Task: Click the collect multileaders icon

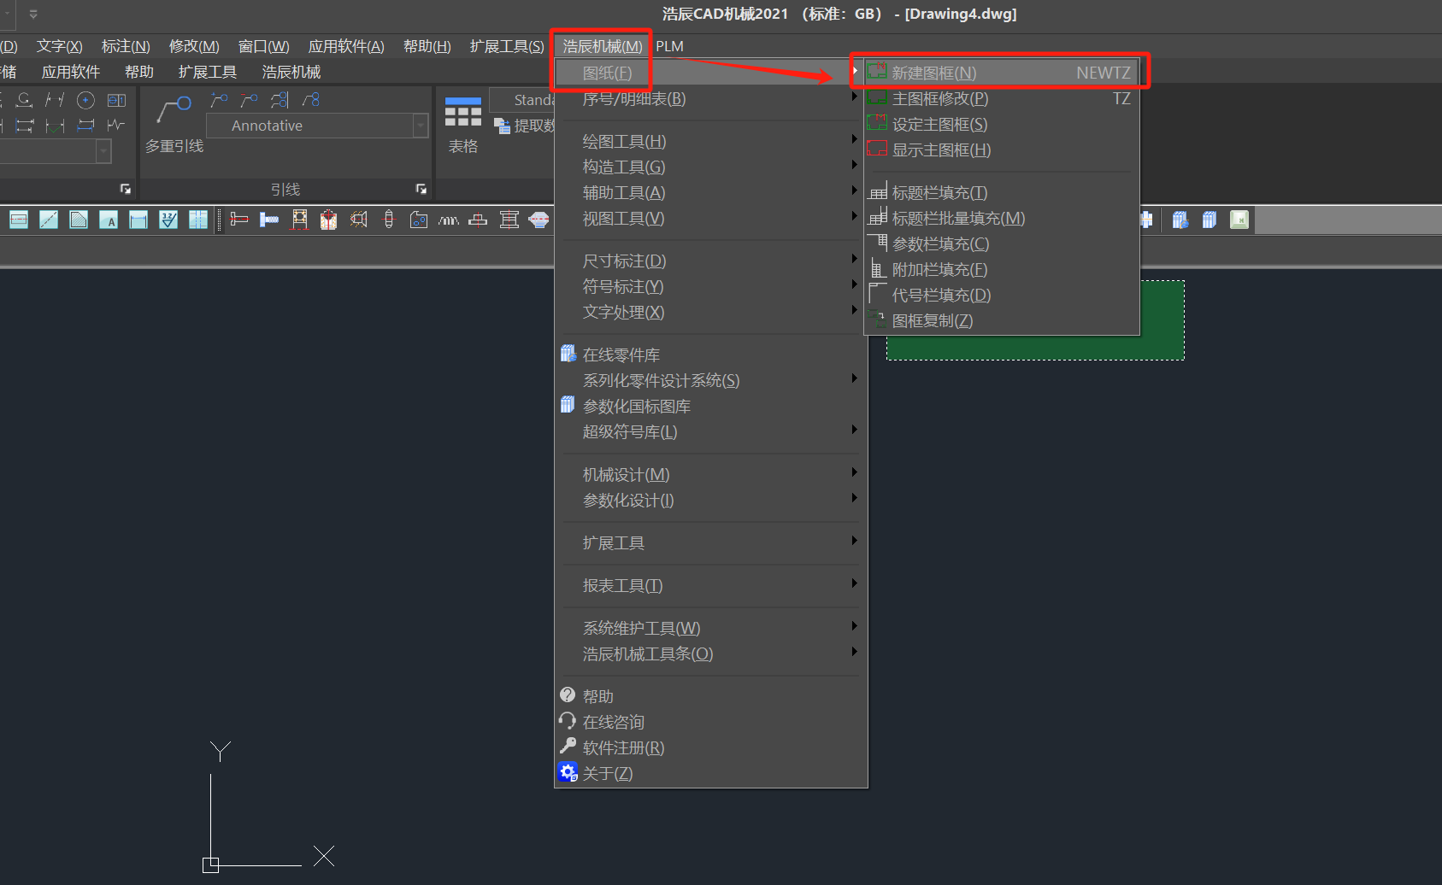Action: tap(310, 100)
